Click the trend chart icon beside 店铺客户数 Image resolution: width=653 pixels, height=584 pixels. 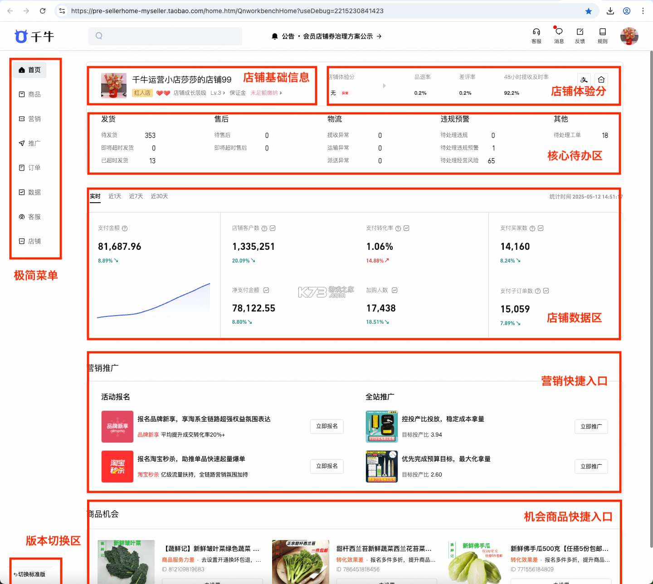pos(273,228)
